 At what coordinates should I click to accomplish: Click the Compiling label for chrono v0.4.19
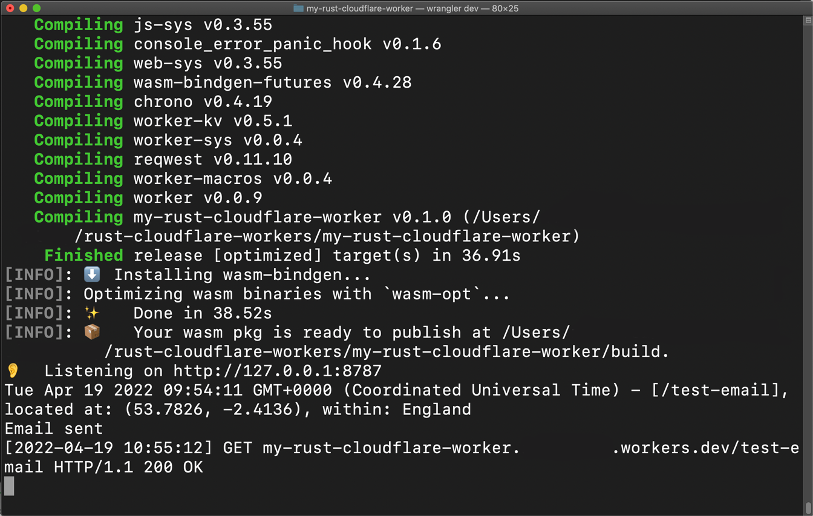click(x=77, y=101)
